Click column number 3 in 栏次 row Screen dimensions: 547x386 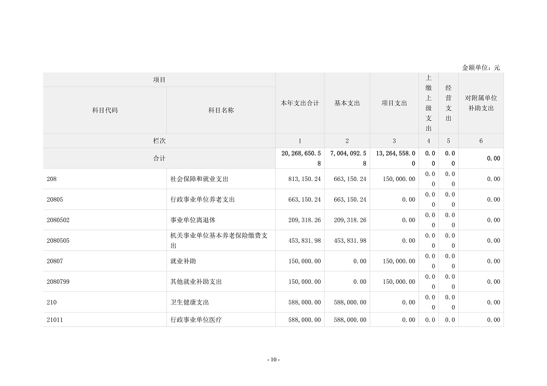(394, 141)
